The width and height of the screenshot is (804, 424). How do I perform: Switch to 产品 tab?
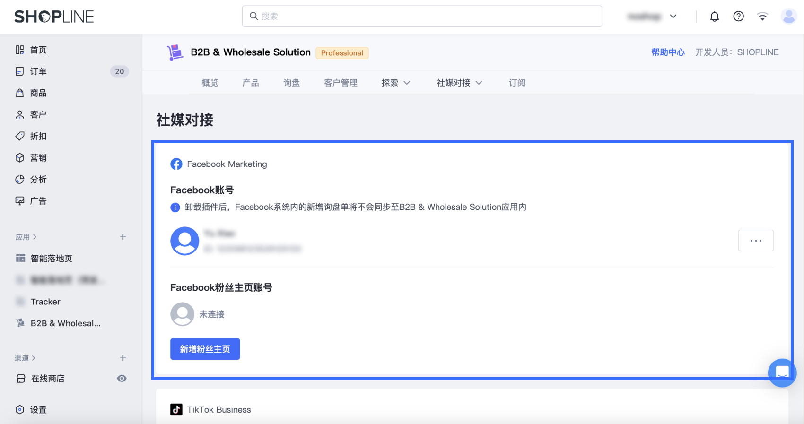click(x=251, y=83)
